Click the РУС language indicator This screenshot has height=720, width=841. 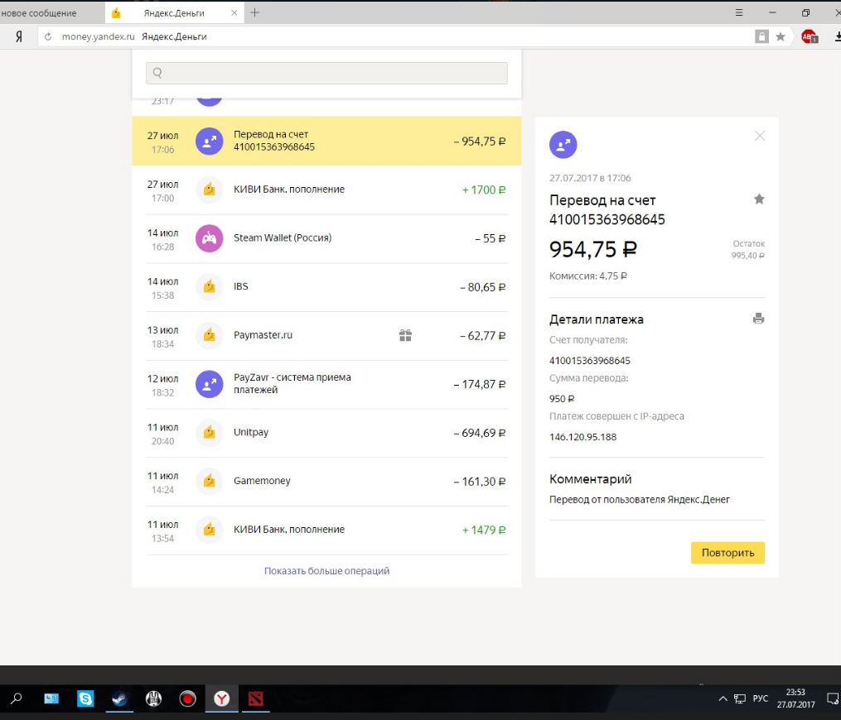coord(761,698)
